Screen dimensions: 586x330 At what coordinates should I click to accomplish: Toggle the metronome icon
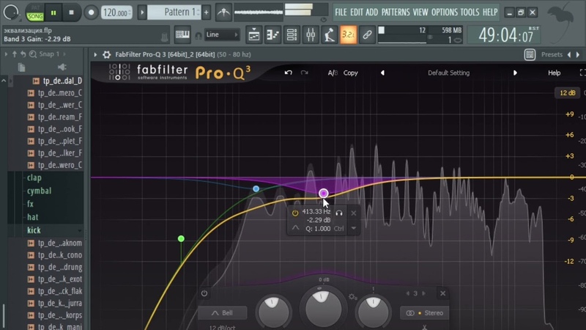(x=223, y=12)
